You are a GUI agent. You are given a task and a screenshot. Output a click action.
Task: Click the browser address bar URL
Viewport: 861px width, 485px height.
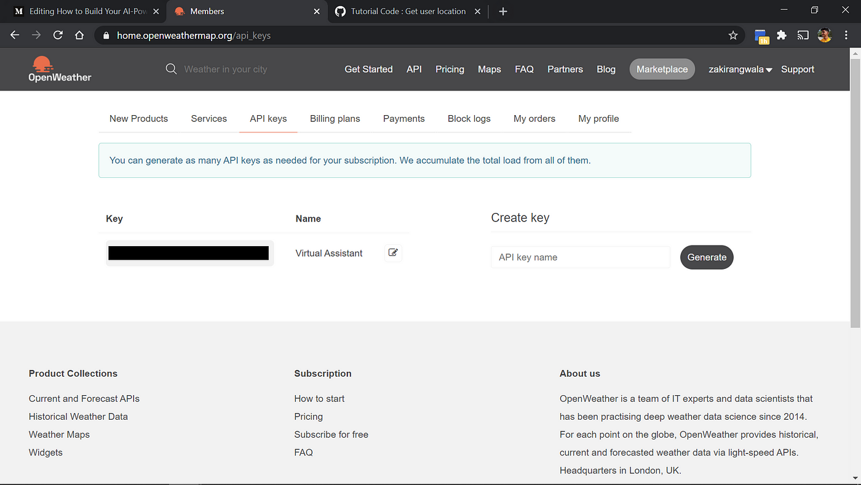(194, 36)
